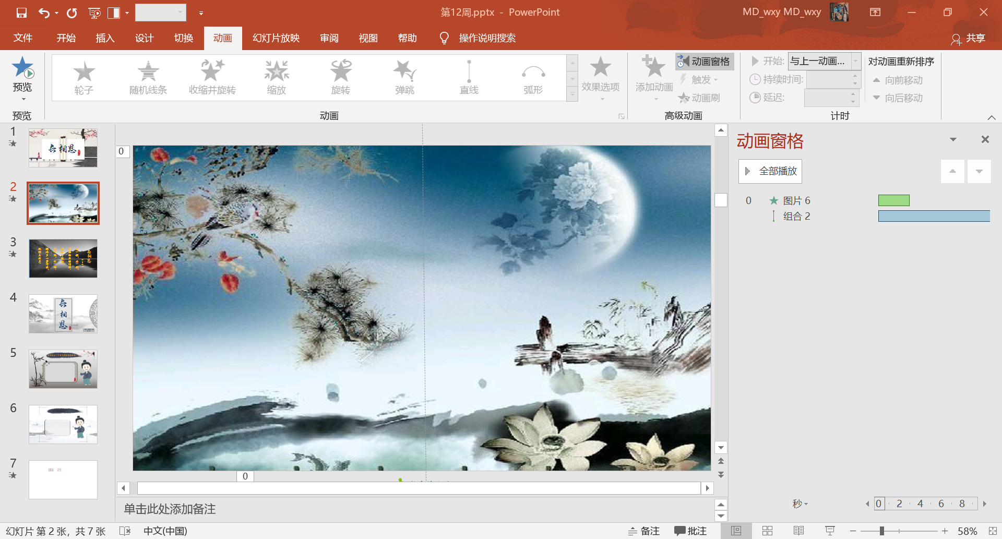The width and height of the screenshot is (1002, 539).
Task: Toggle the 批注 comments button
Action: pyautogui.click(x=690, y=531)
